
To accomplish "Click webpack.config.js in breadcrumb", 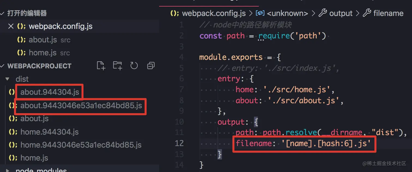I will (x=214, y=13).
